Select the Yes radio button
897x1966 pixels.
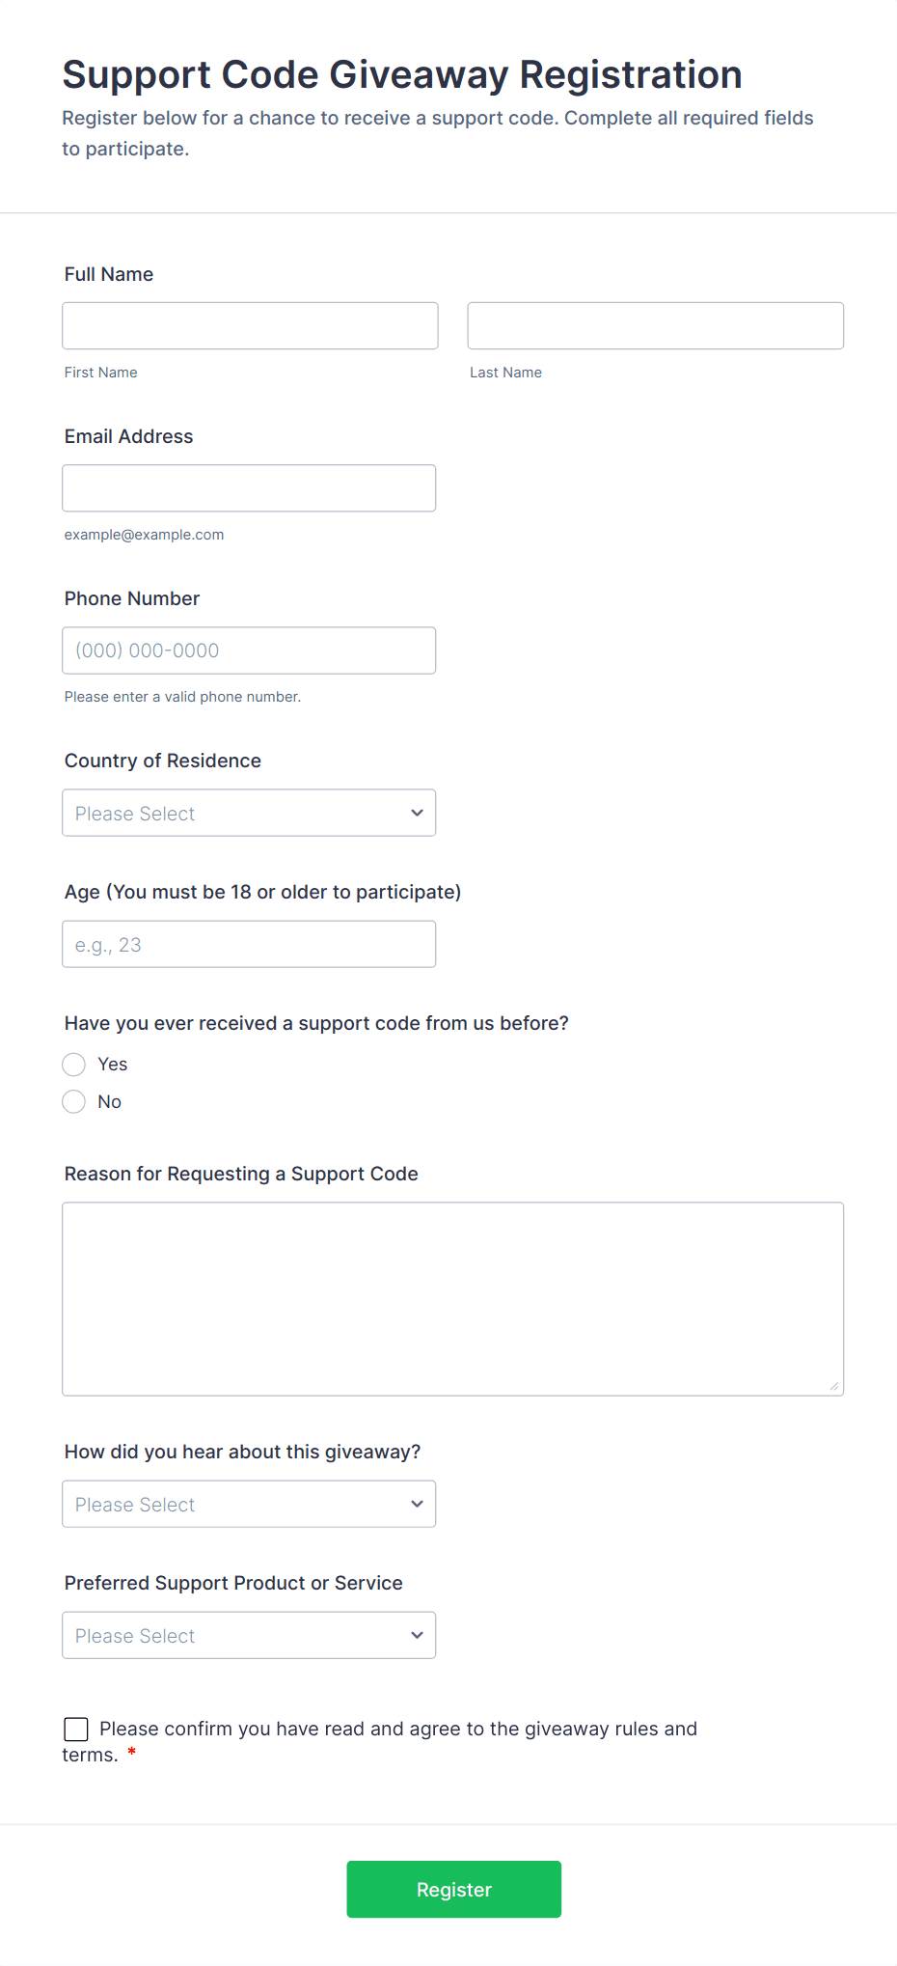[x=74, y=1065]
